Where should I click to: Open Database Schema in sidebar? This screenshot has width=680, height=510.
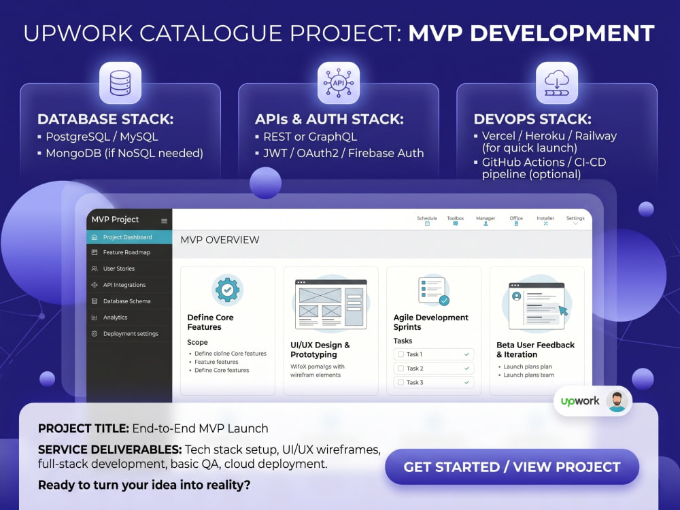[x=129, y=301]
